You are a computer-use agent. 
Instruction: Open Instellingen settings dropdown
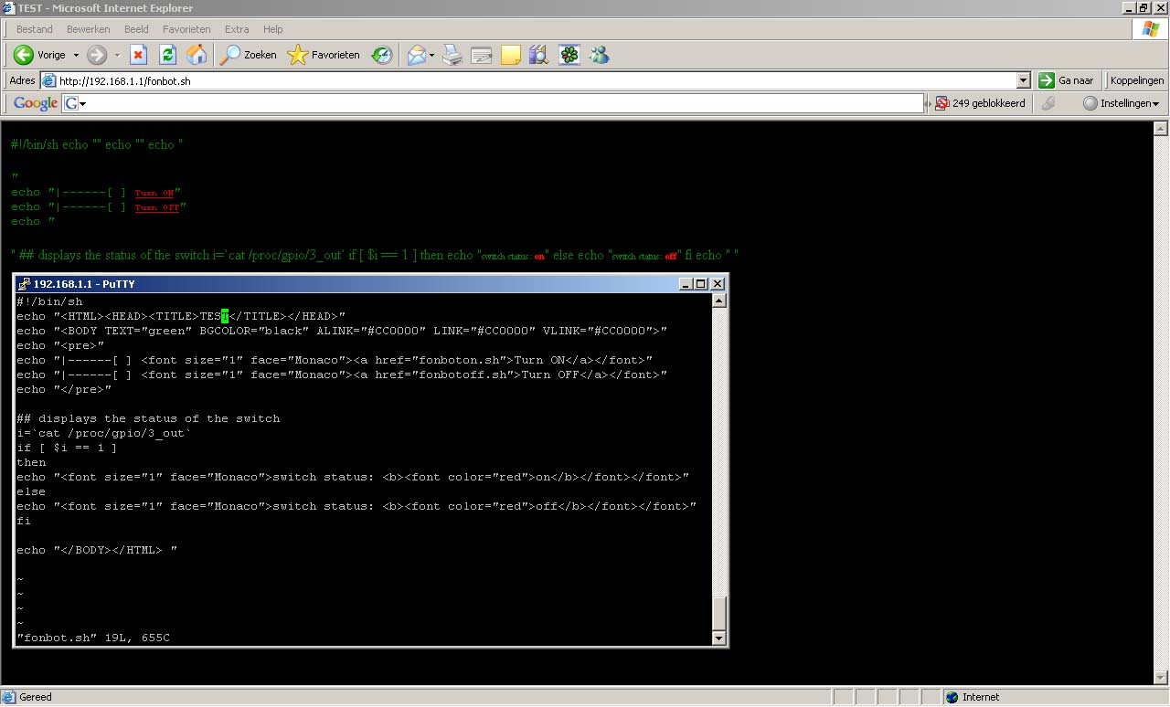coord(1121,103)
